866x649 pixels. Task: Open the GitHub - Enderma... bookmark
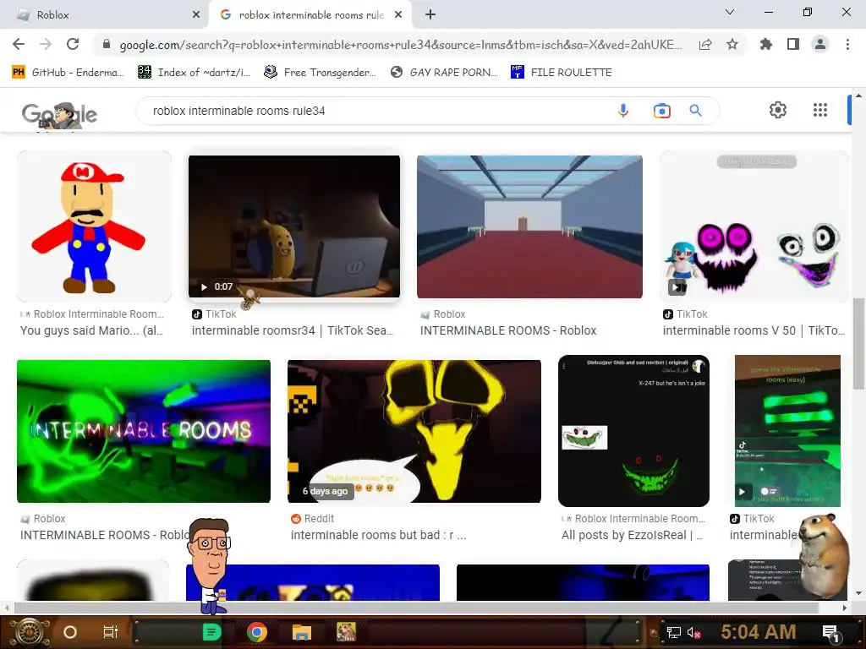(x=68, y=73)
